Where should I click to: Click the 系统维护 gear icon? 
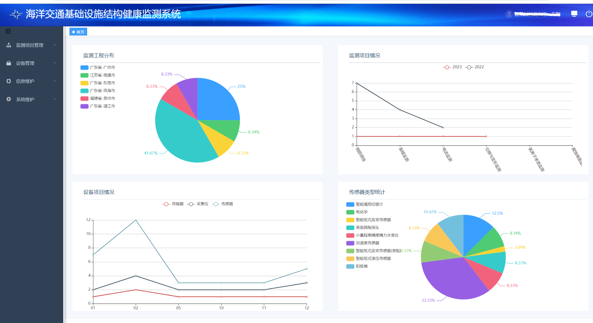[x=9, y=99]
